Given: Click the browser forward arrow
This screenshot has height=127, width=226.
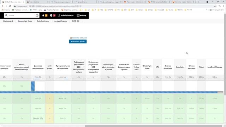Looking at the screenshot, I should (6, 6).
